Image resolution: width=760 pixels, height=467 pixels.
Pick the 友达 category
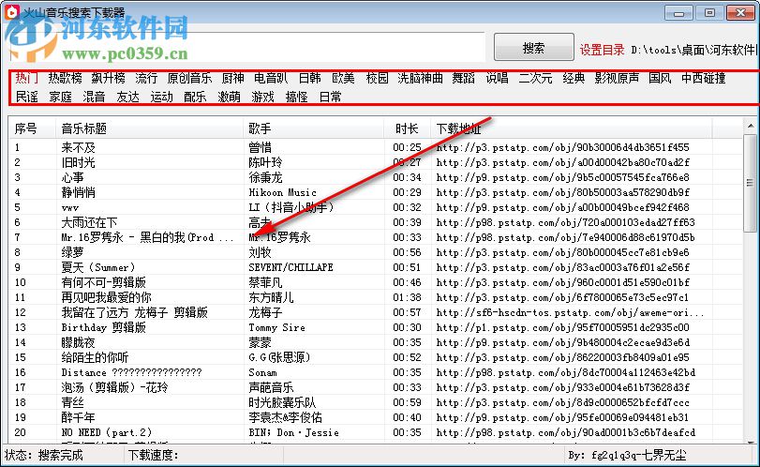(x=128, y=97)
